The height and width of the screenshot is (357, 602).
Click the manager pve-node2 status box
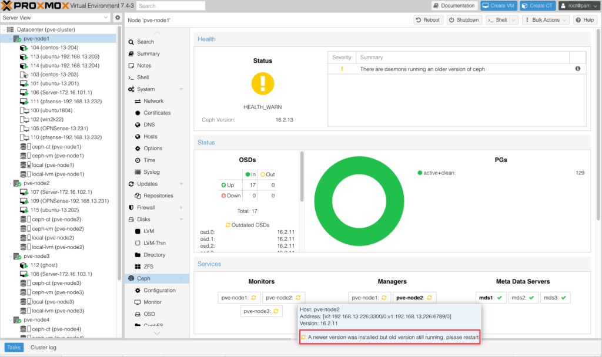pos(414,298)
